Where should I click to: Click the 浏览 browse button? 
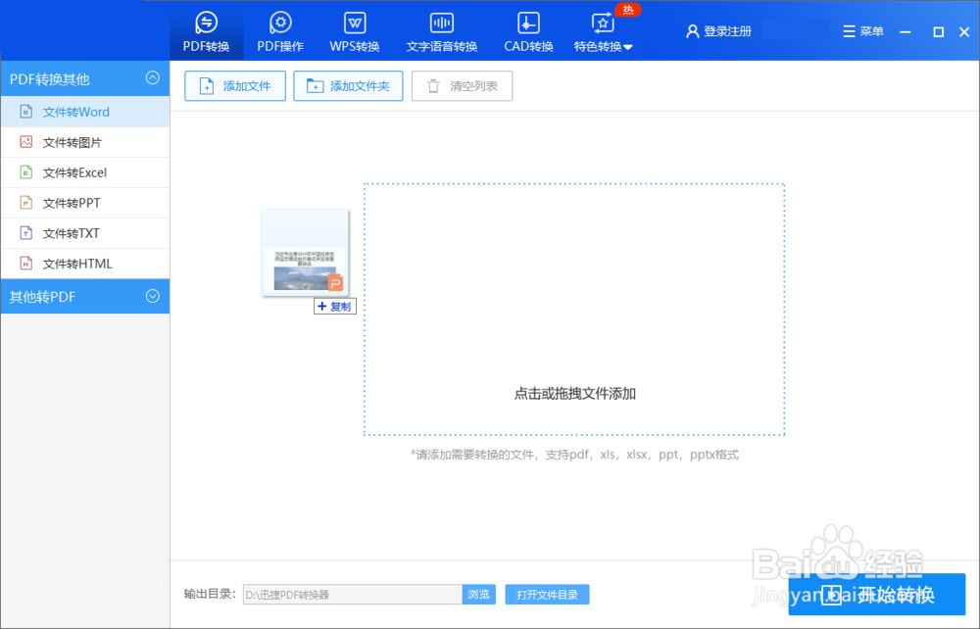coord(479,595)
